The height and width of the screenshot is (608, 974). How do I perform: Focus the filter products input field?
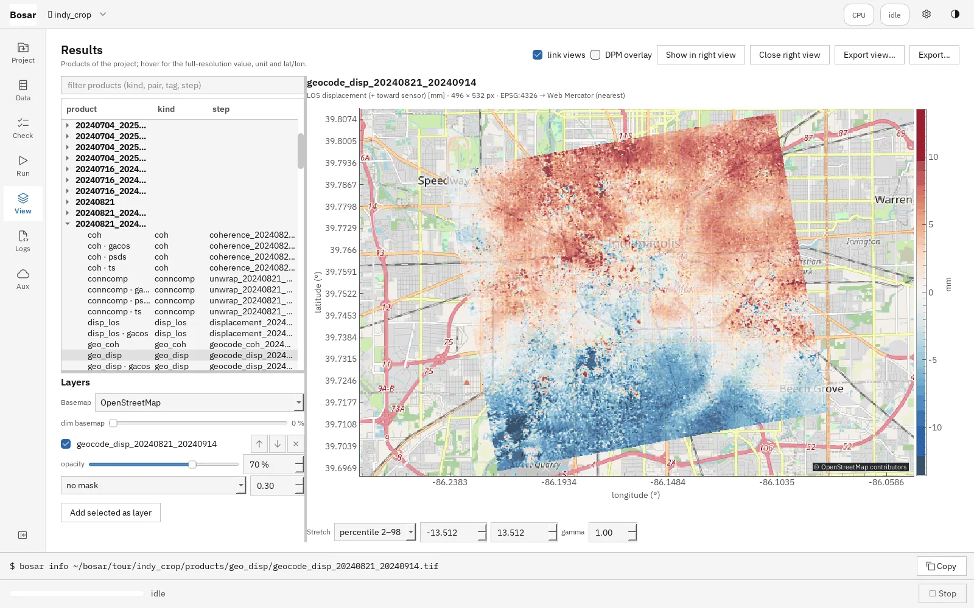click(x=182, y=85)
